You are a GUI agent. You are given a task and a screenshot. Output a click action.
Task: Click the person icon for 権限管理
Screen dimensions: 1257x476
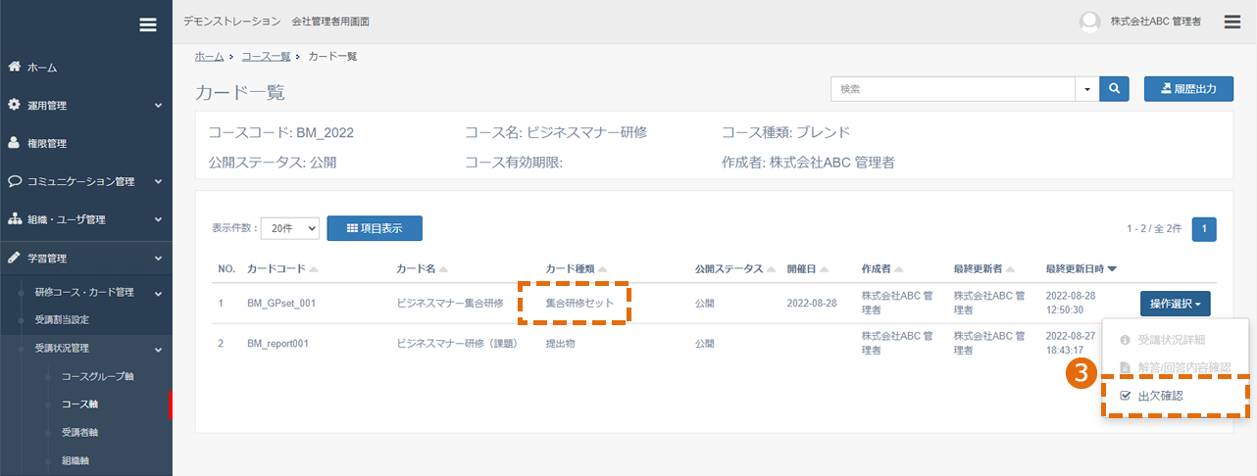click(14, 143)
